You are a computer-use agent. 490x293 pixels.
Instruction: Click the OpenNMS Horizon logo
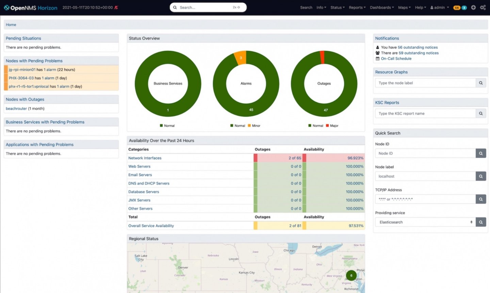31,7
